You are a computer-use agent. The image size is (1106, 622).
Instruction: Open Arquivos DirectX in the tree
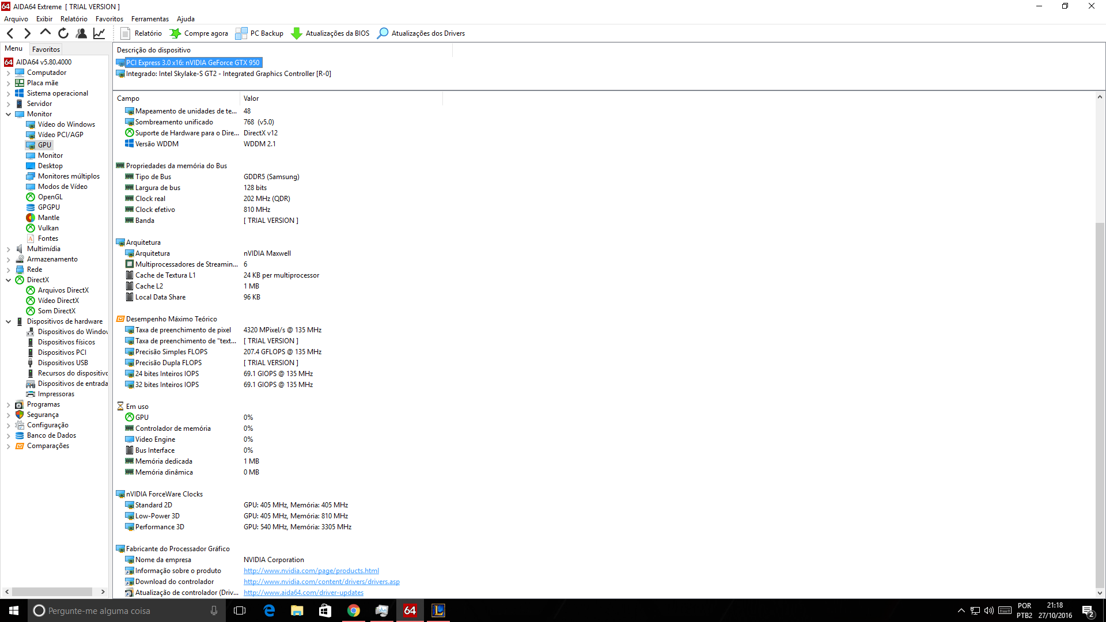(x=63, y=290)
